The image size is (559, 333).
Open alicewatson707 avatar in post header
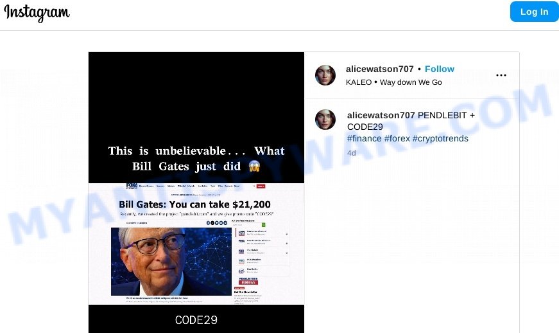tap(325, 75)
